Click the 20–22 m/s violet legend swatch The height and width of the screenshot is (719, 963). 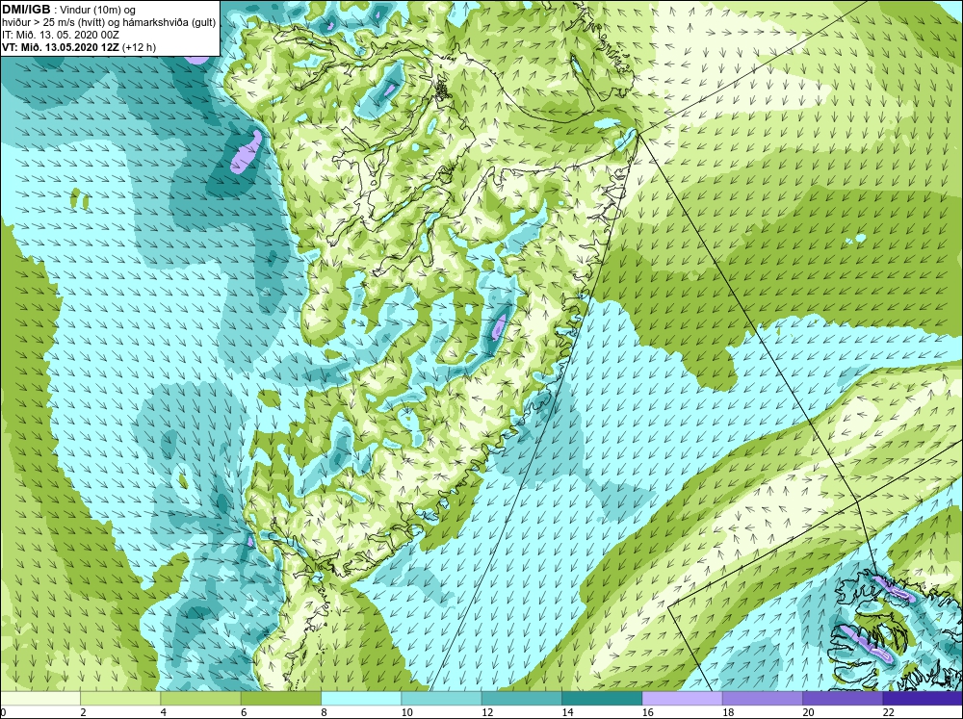(842, 698)
